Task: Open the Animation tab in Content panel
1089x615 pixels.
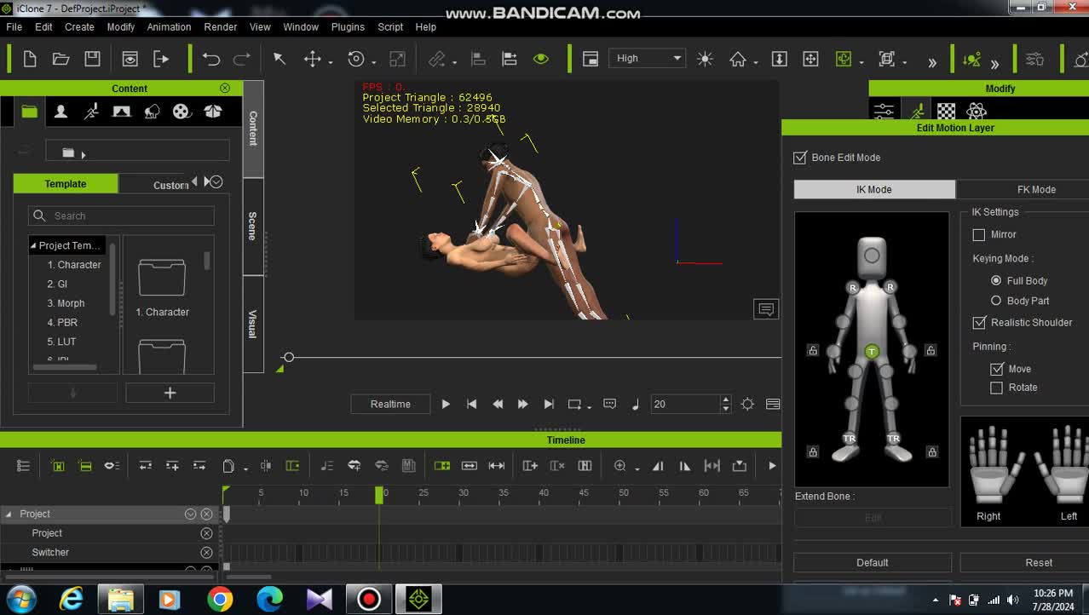Action: pos(91,112)
